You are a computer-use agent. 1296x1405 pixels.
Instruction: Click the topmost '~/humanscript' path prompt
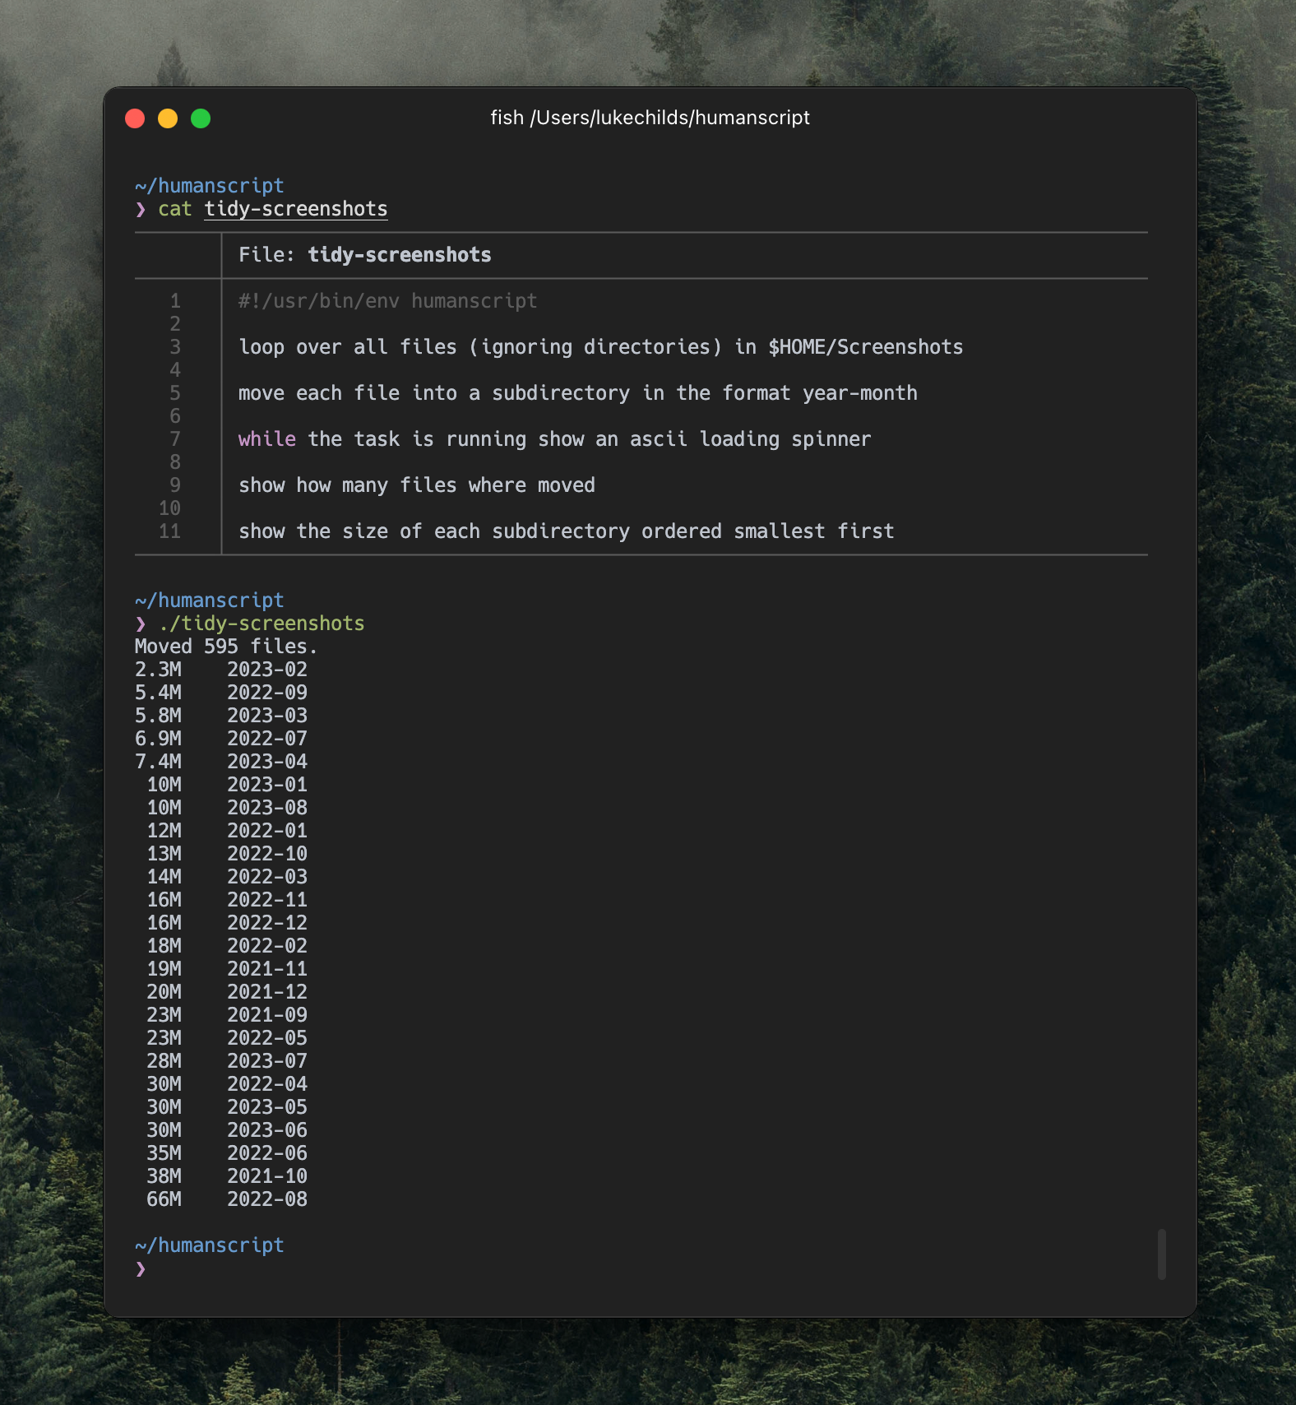point(209,186)
